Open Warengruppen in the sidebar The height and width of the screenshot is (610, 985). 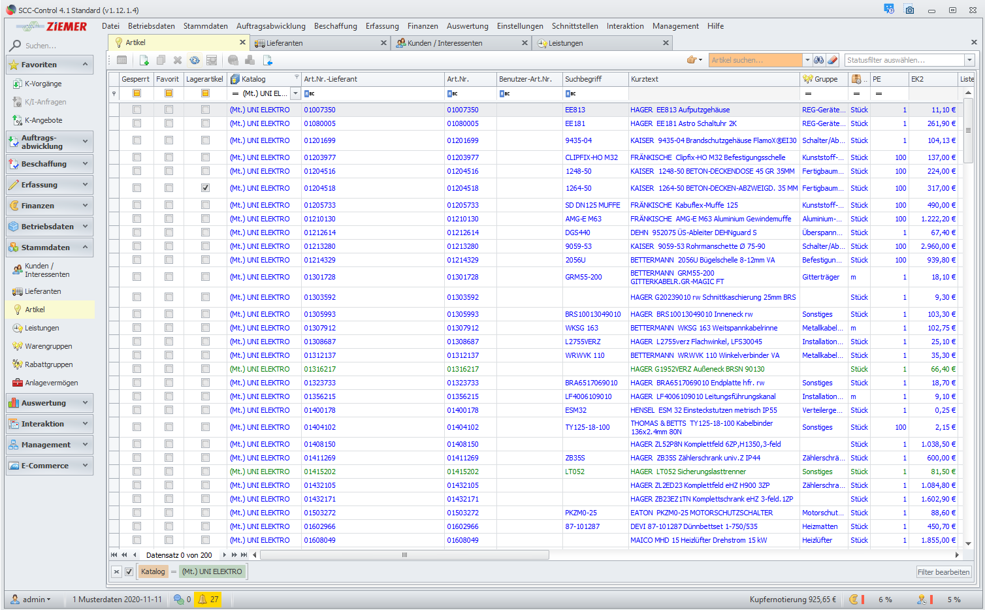(x=48, y=346)
